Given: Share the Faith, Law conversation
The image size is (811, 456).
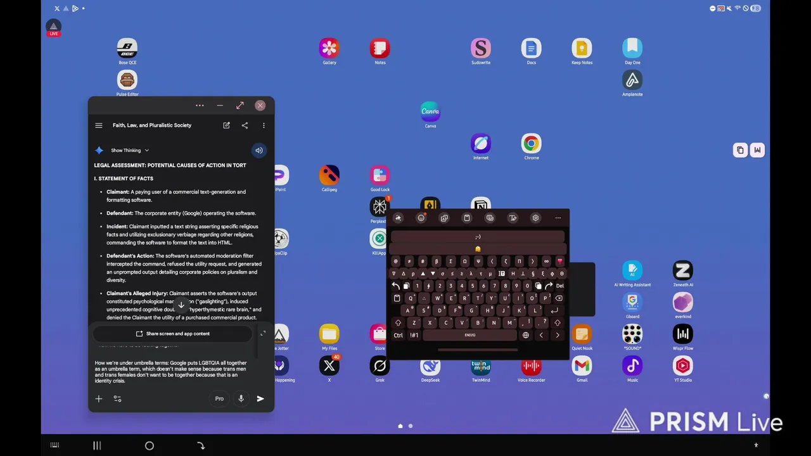Looking at the screenshot, I should click(x=245, y=125).
